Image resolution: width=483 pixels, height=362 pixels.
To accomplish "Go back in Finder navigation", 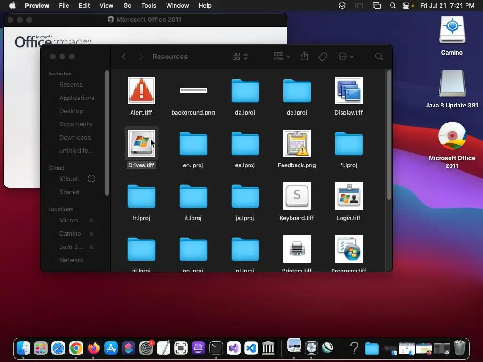I will (x=124, y=57).
